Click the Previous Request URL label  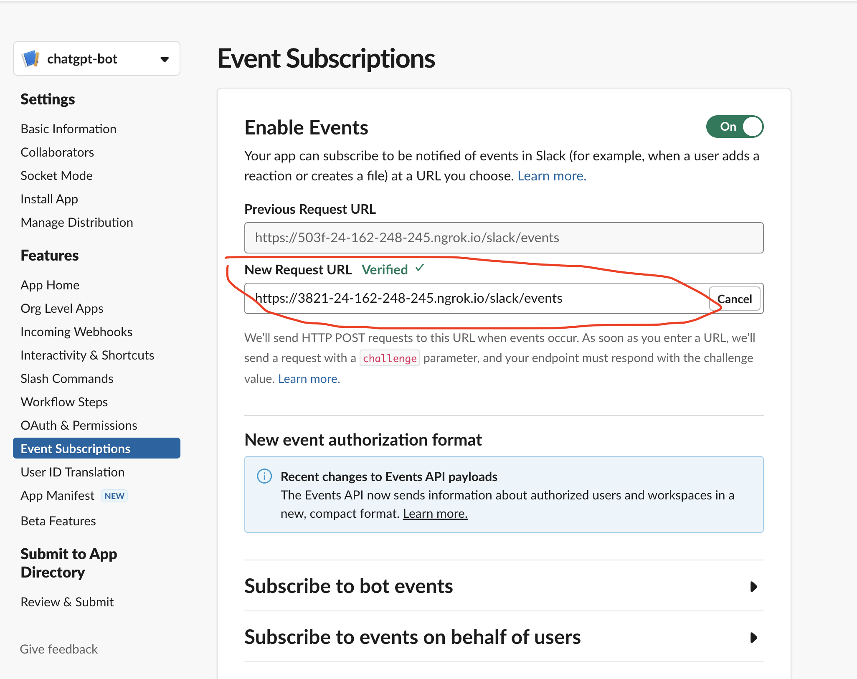(x=310, y=209)
